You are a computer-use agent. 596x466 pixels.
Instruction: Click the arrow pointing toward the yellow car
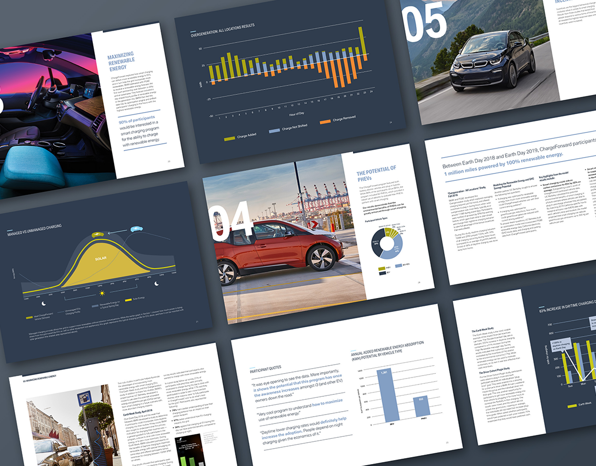[117, 231]
